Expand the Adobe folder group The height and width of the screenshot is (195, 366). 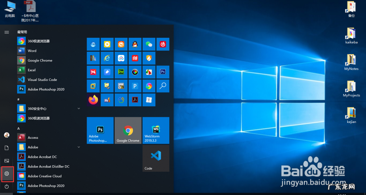tap(79, 147)
